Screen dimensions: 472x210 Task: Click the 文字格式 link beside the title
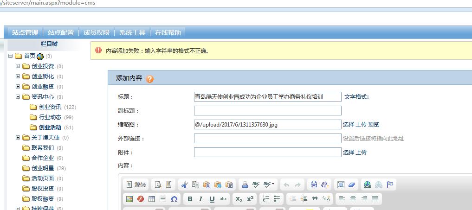pos(356,97)
